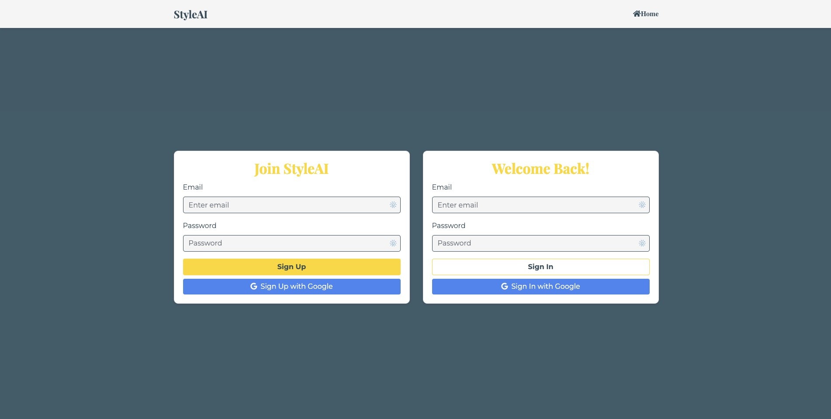Viewport: 831px width, 419px height.
Task: Click autofill icon in Join StyleAI email field
Action: [393, 205]
